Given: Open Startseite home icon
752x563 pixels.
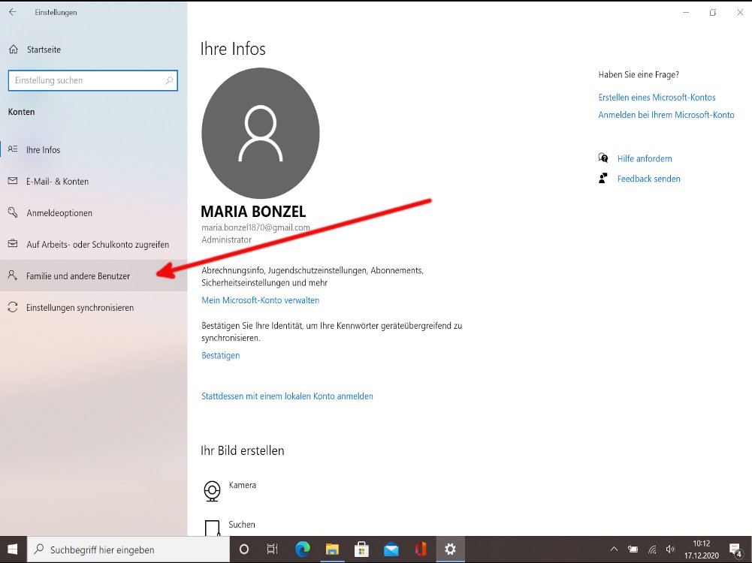Looking at the screenshot, I should tap(13, 50).
